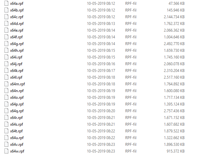Click the file icon next to x64a.rpf
The width and height of the screenshot is (222, 157).
pos(6,3)
